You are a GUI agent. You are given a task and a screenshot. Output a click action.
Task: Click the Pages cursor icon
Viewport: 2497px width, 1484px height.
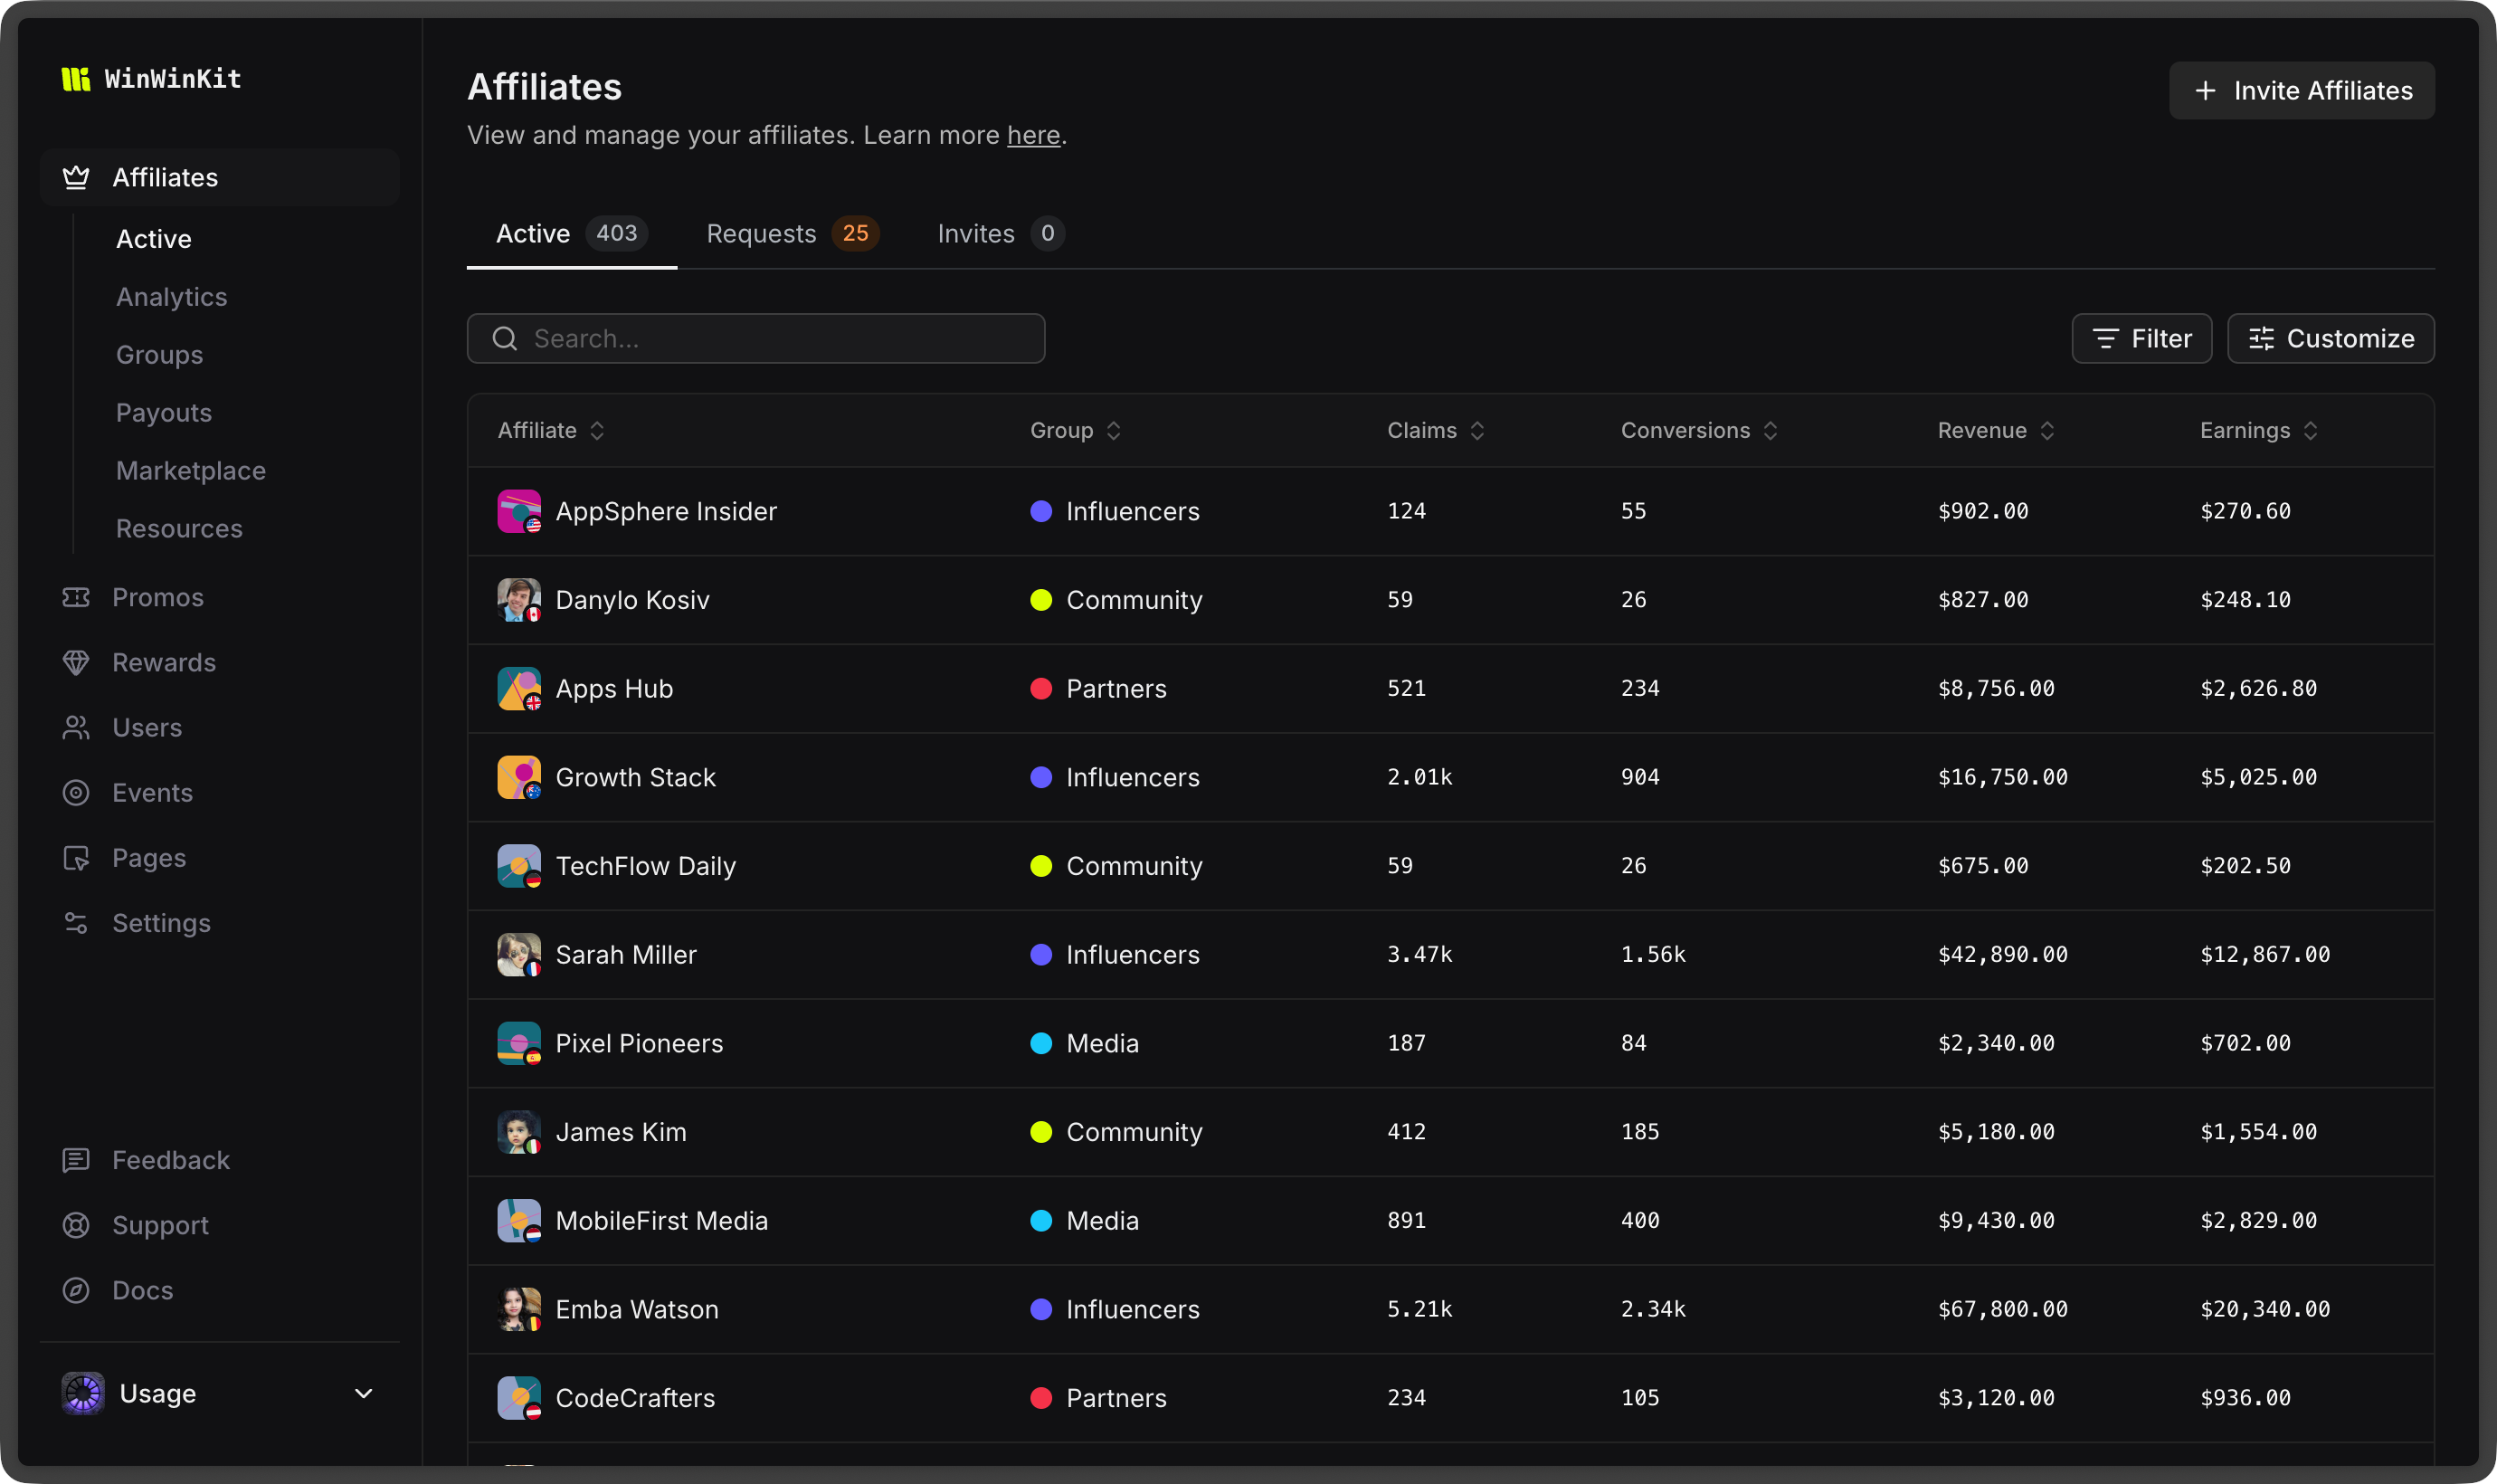point(76,858)
